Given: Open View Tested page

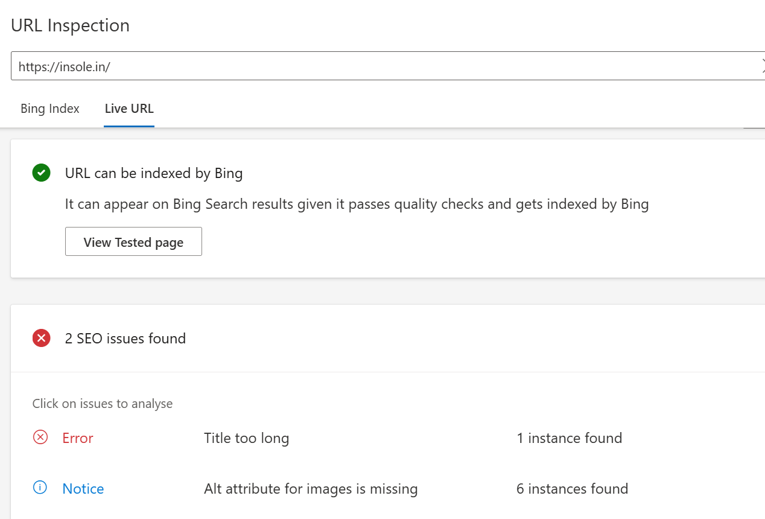Looking at the screenshot, I should click(x=133, y=241).
